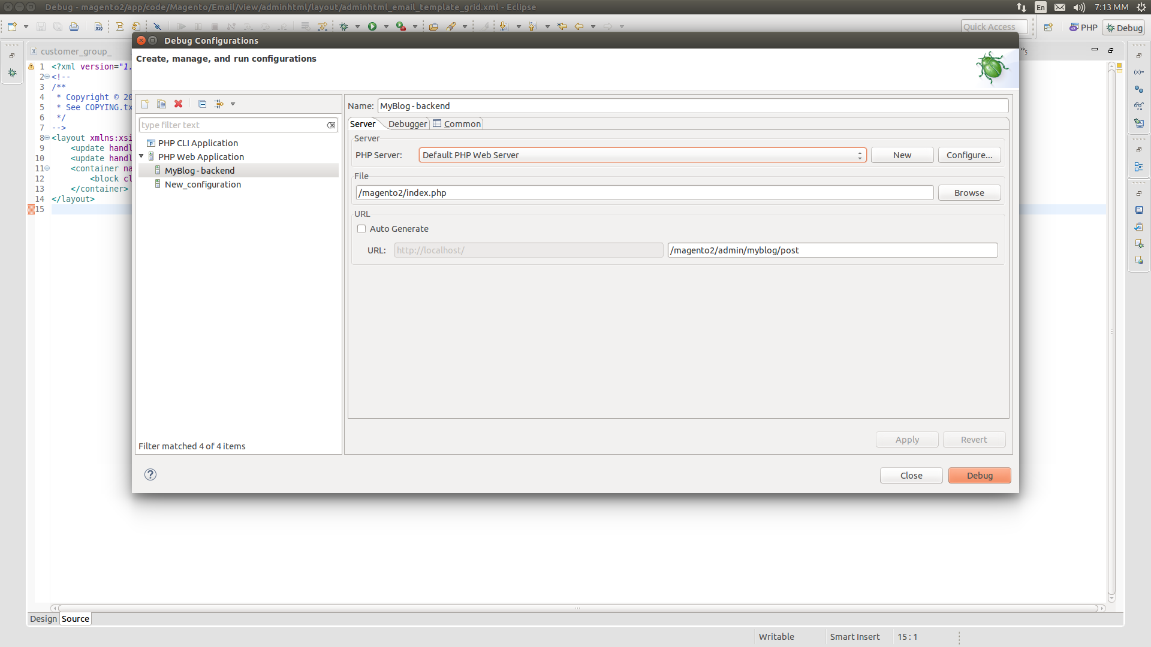Select the New_configuration item
The image size is (1151, 647).
203,185
